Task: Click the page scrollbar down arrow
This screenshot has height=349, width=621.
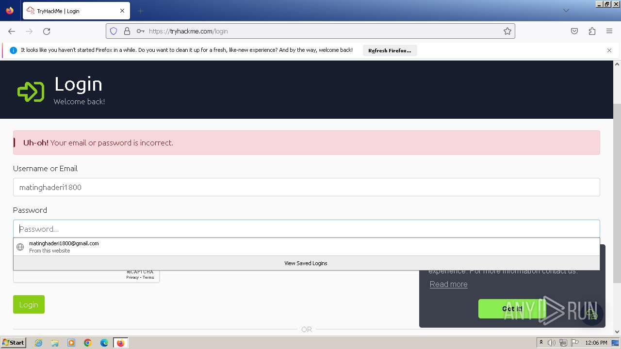Action: pyautogui.click(x=617, y=332)
